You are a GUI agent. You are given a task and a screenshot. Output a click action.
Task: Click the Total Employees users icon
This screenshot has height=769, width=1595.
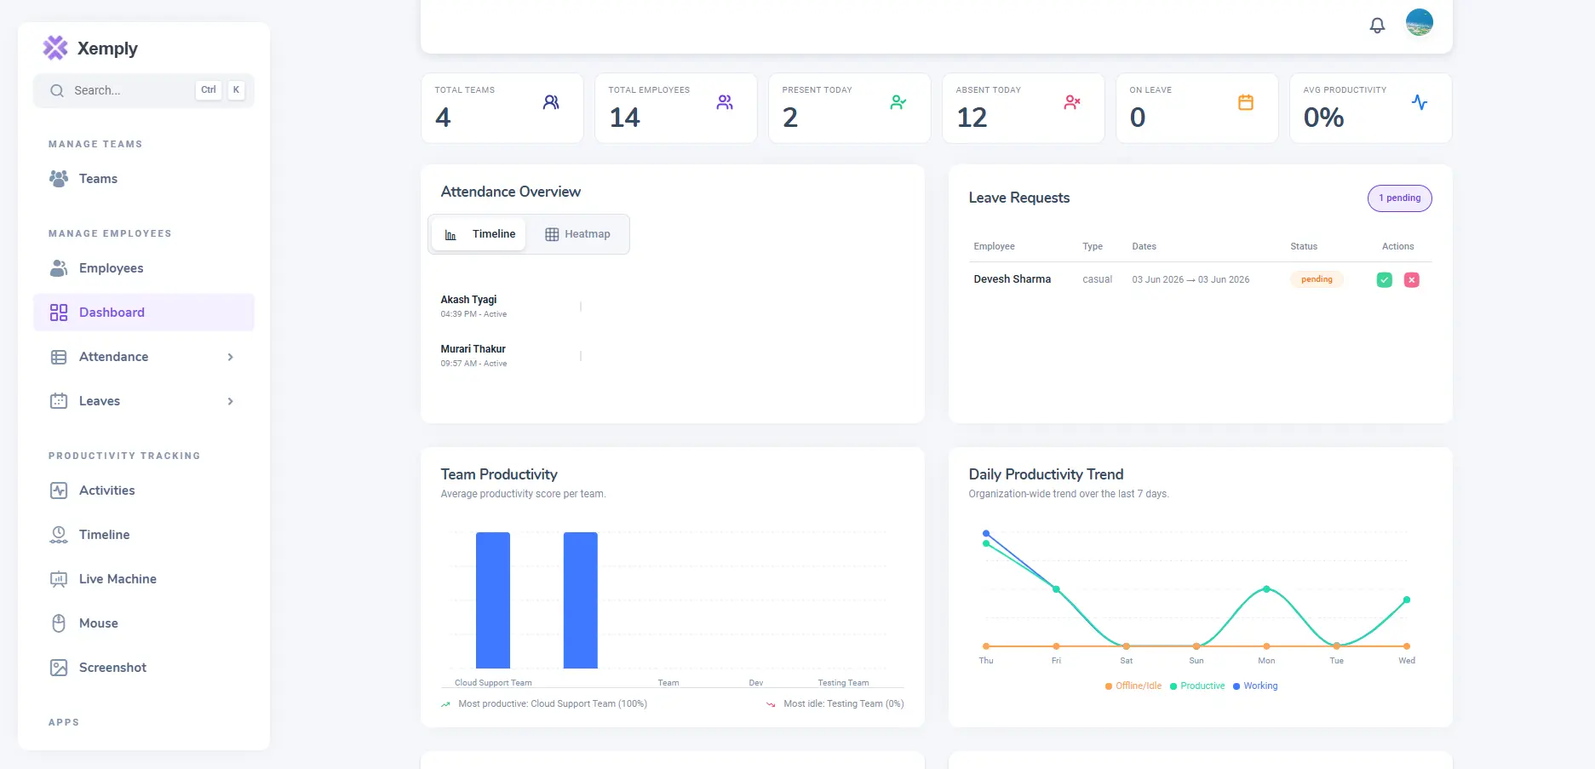click(725, 102)
